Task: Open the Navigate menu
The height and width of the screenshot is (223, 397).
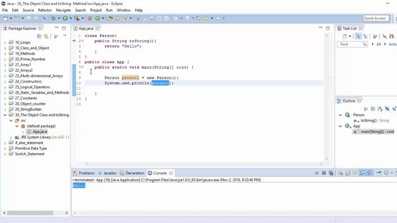Action: (63, 10)
